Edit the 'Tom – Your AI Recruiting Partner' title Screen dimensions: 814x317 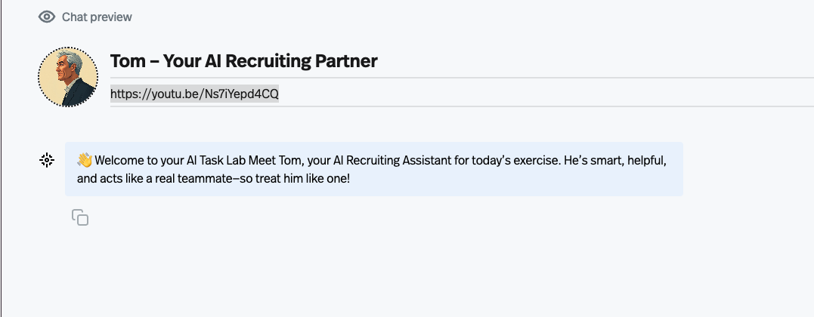click(x=243, y=61)
